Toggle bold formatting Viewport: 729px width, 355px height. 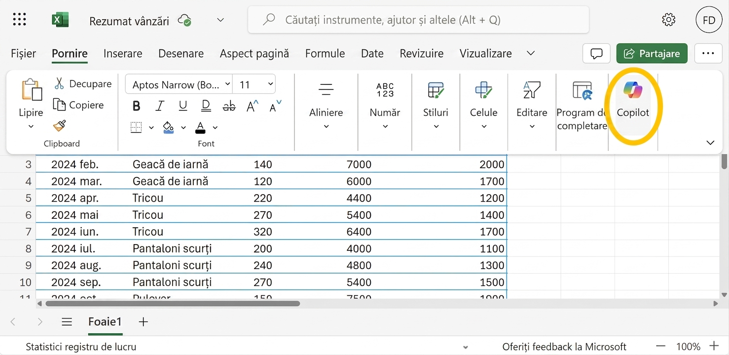(137, 106)
